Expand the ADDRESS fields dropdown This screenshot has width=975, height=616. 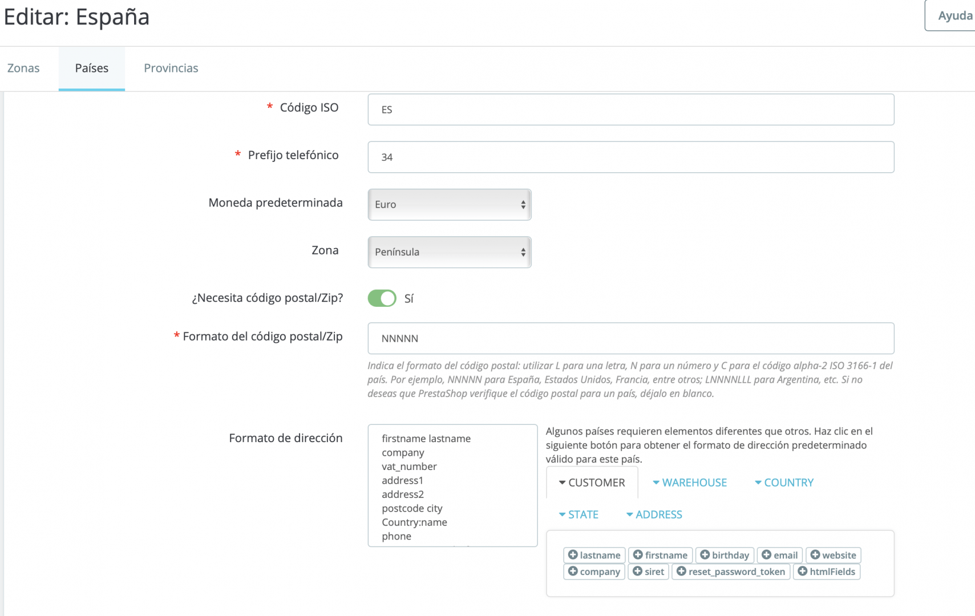654,514
